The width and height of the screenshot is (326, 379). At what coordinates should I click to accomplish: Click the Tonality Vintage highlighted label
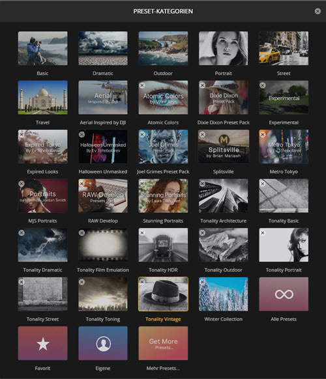click(x=163, y=319)
